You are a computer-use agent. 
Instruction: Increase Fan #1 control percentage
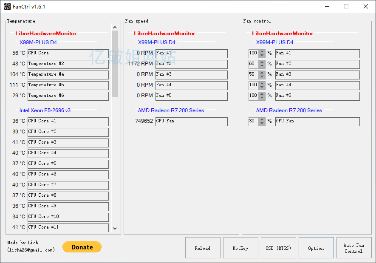point(262,51)
